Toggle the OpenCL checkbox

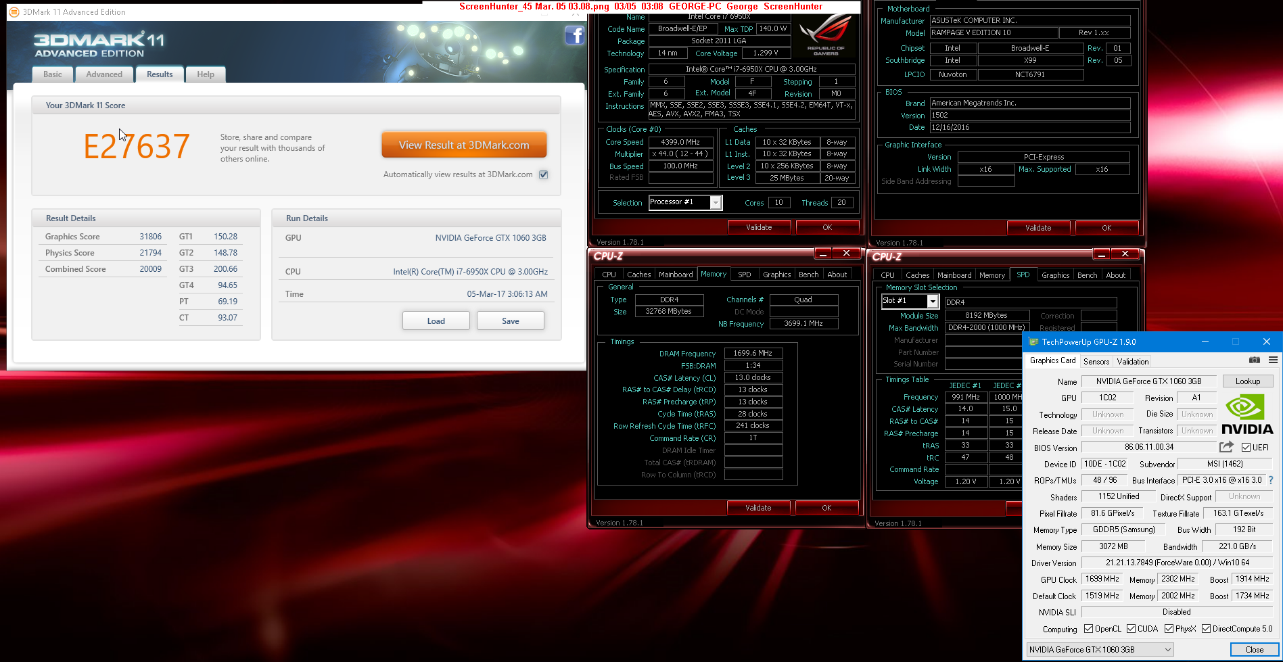point(1088,628)
